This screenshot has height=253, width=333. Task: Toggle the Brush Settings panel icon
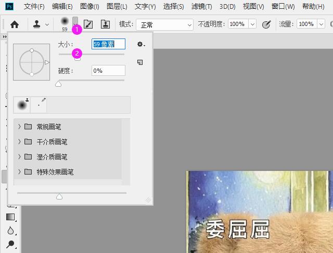[88, 24]
